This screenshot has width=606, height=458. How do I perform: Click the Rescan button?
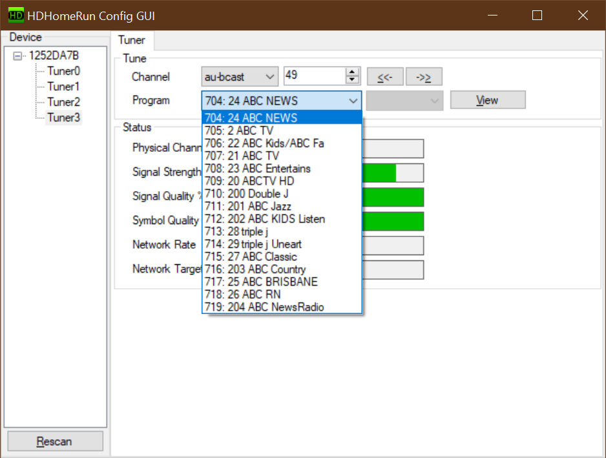[x=56, y=441]
